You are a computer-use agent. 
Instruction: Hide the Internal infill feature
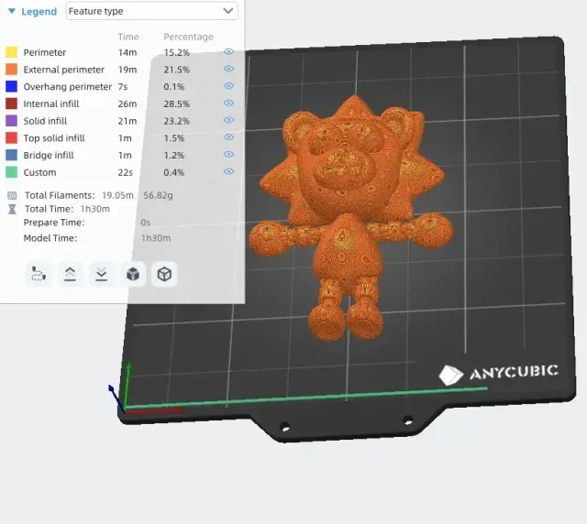coord(228,103)
